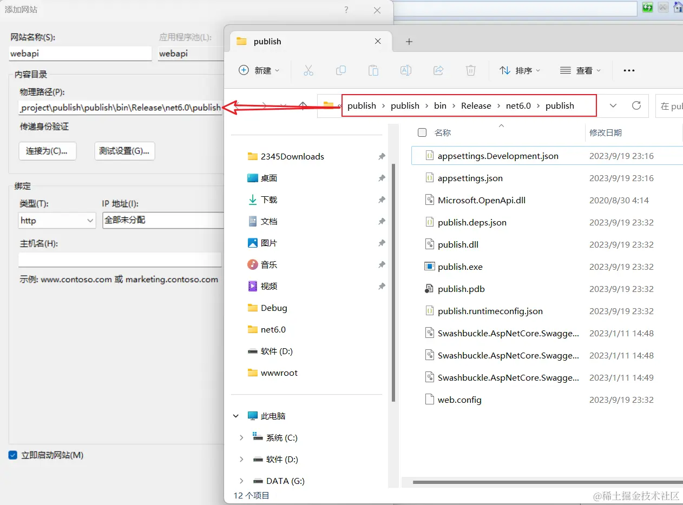Click the Cut icon in Explorer toolbar
This screenshot has height=505, width=683.
308,70
